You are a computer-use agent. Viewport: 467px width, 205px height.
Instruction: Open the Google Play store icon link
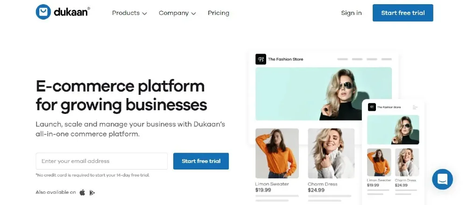click(92, 192)
